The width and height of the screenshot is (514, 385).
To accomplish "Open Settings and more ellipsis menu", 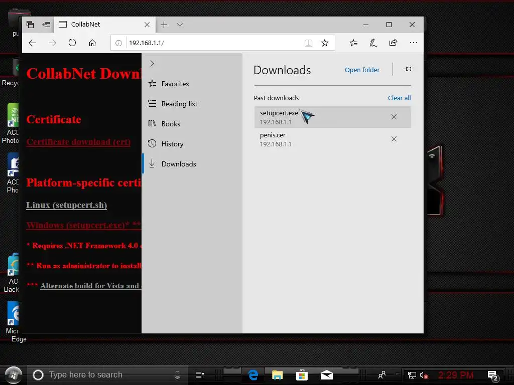I will 414,43.
